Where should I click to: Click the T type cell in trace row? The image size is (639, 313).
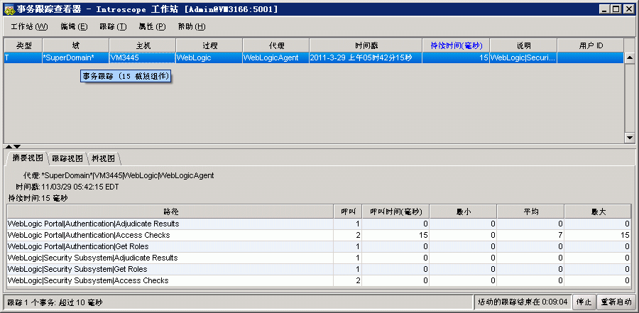23,58
